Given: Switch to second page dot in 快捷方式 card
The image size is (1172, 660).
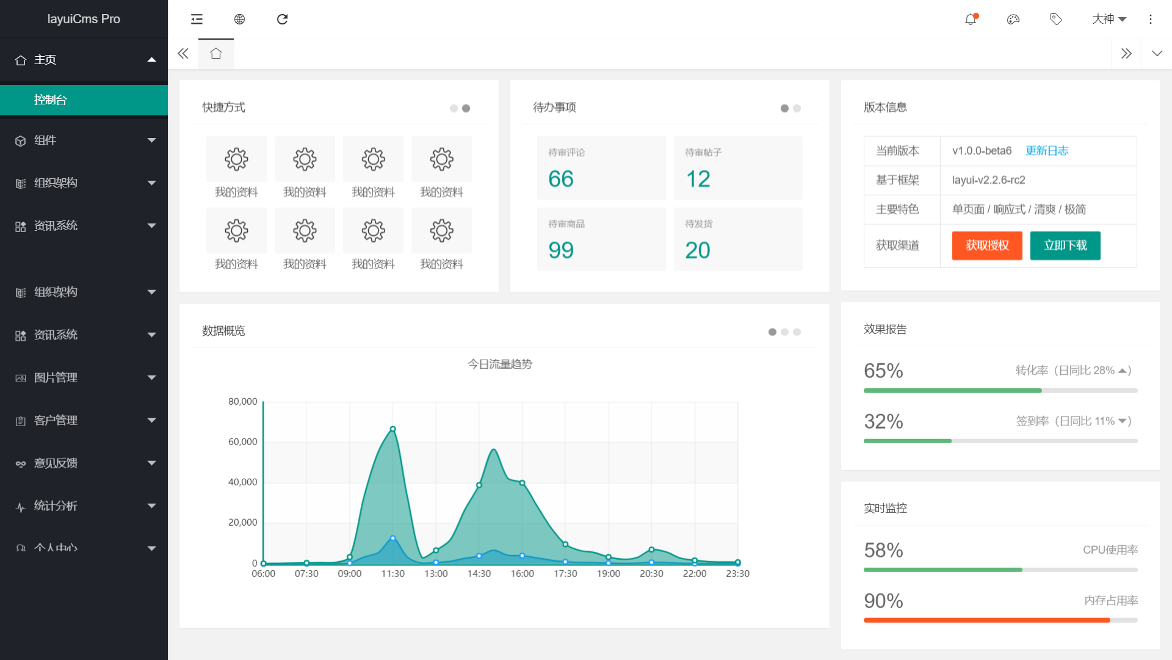Looking at the screenshot, I should pos(466,109).
